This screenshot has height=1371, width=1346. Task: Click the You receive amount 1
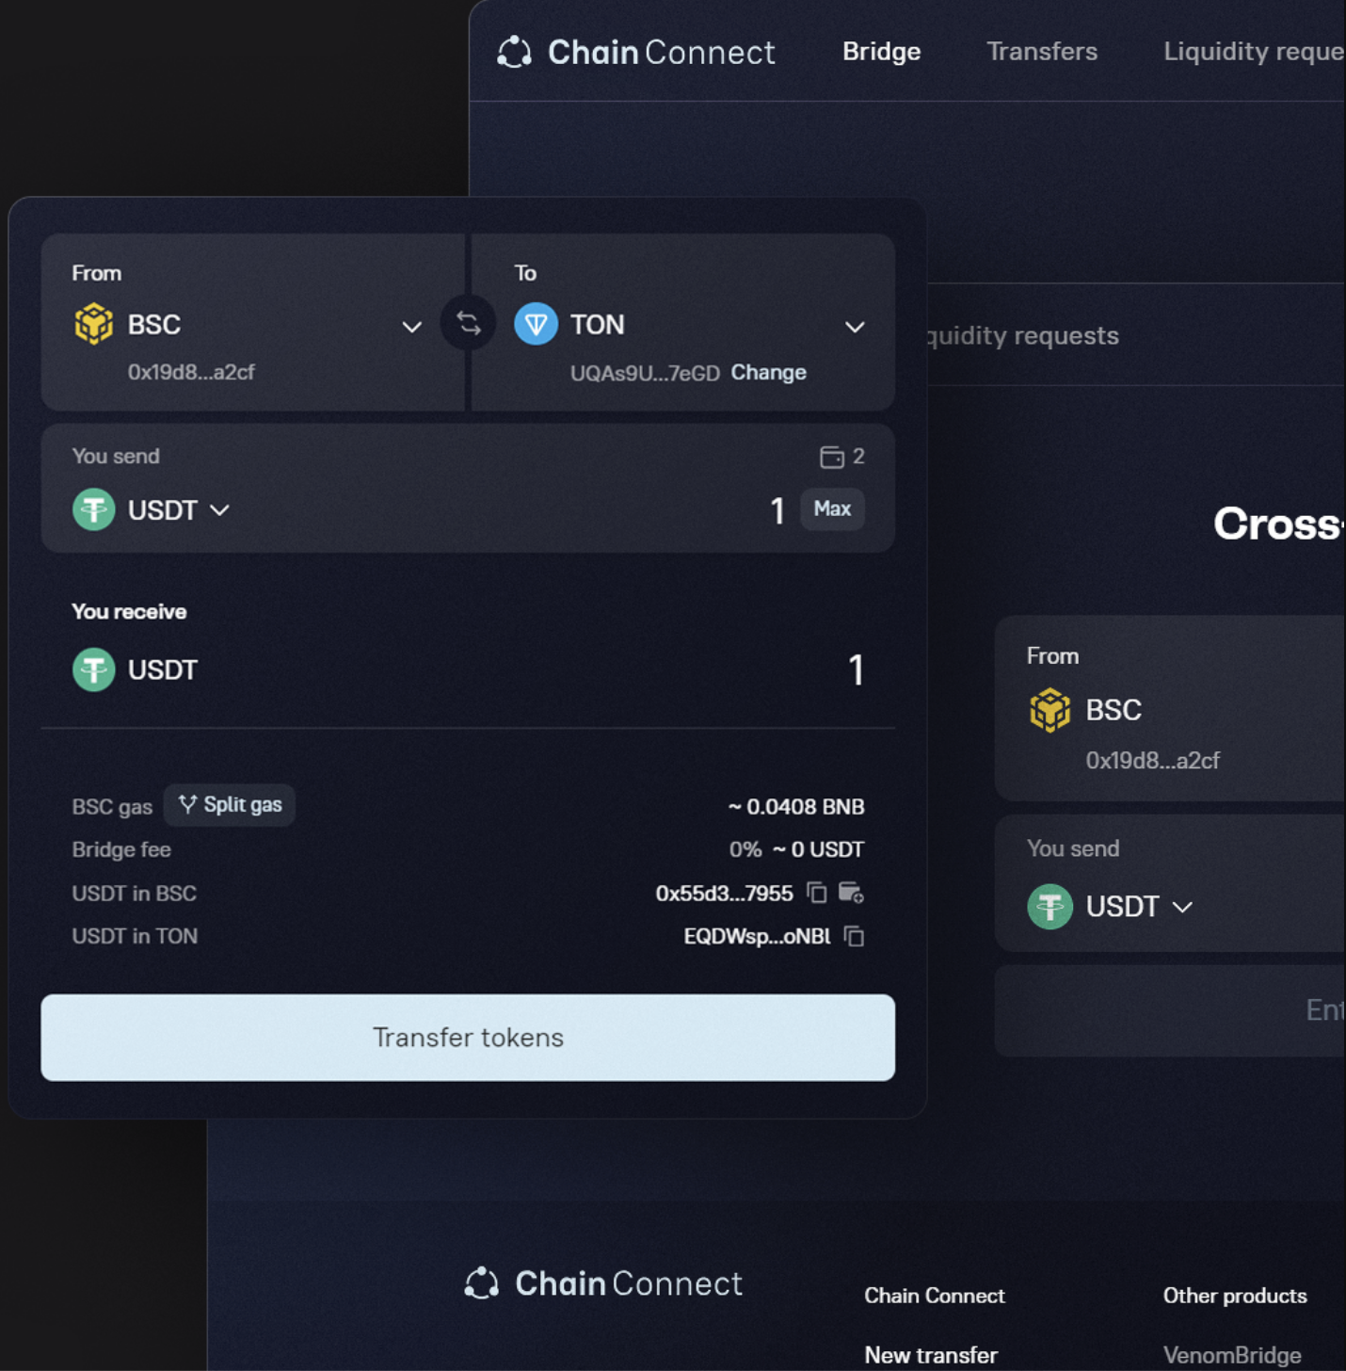[856, 670]
